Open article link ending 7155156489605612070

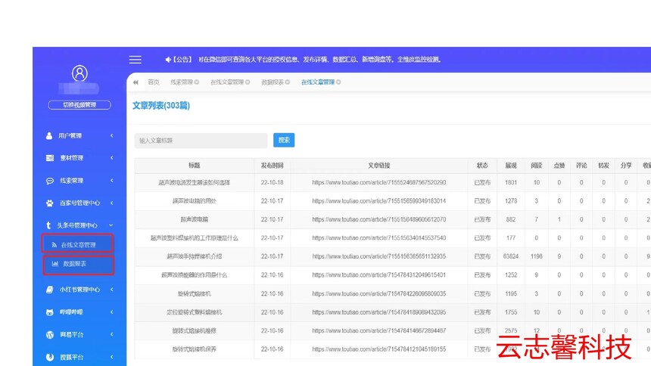click(x=379, y=219)
